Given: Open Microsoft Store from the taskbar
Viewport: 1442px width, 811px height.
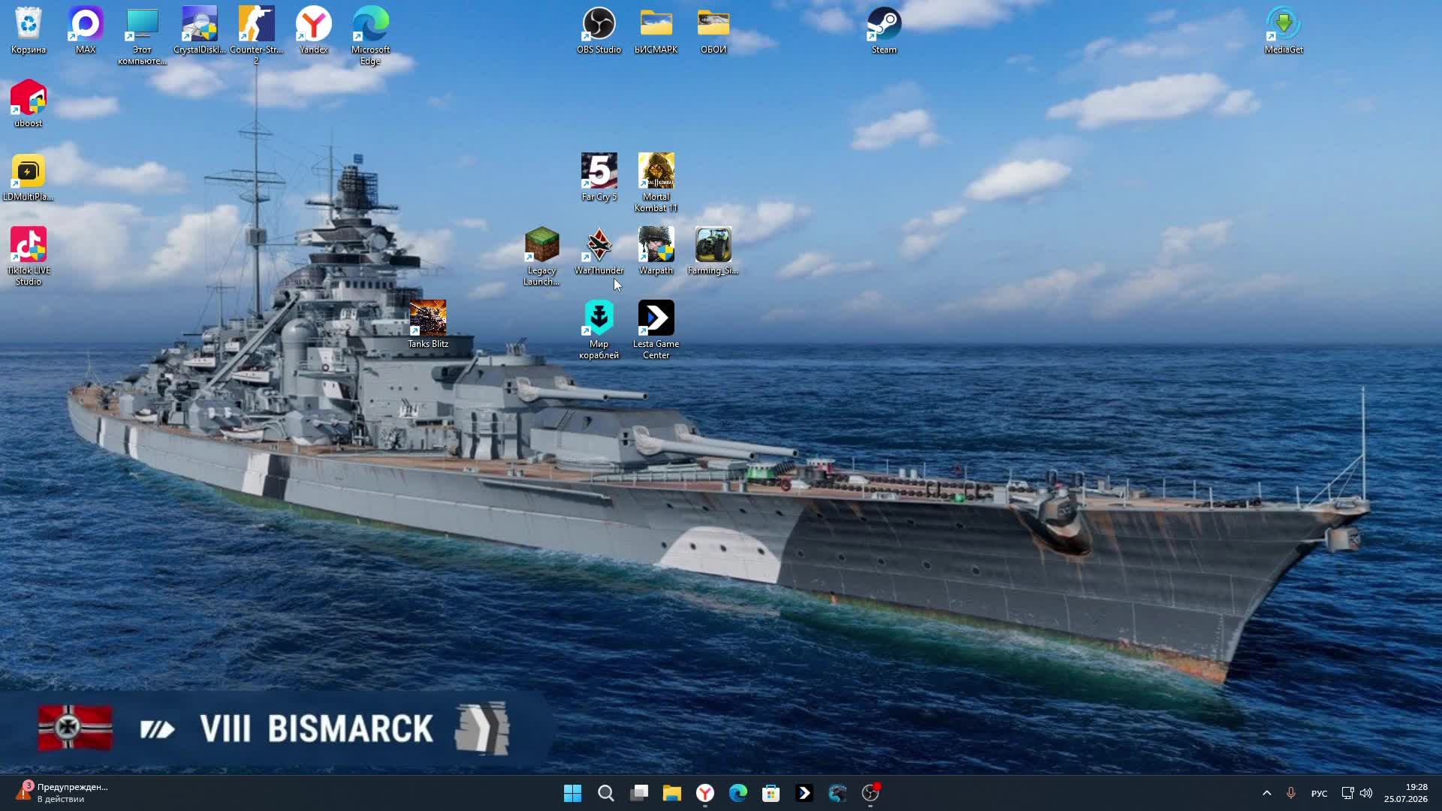Looking at the screenshot, I should point(771,793).
